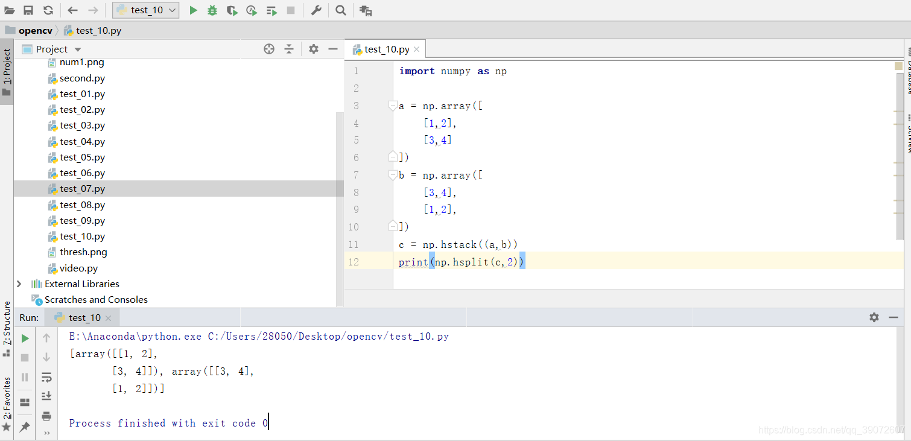Hide the Project tool window
911x441 pixels.
pos(333,49)
